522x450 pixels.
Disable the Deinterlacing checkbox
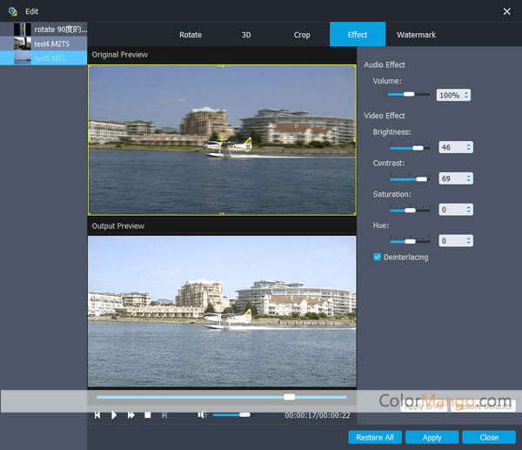(x=377, y=257)
